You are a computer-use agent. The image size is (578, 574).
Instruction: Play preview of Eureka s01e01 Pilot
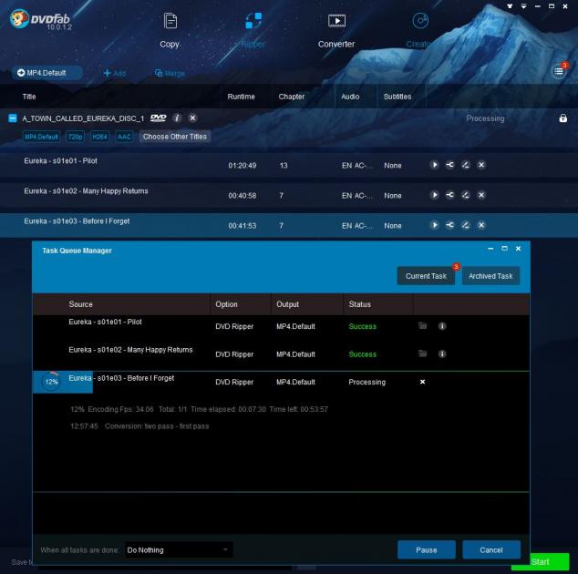(x=435, y=165)
